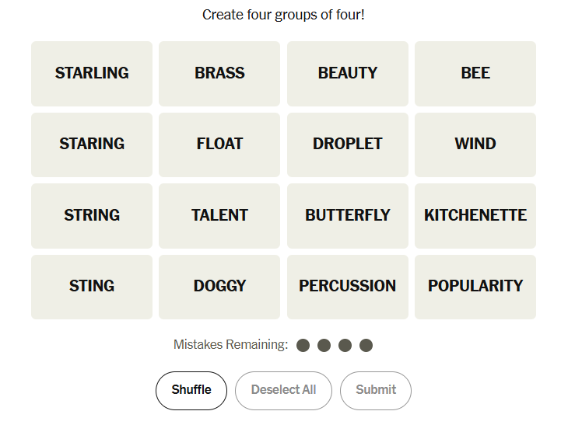568x432 pixels.
Task: Toggle the BEAUTY word tile
Action: coord(347,74)
